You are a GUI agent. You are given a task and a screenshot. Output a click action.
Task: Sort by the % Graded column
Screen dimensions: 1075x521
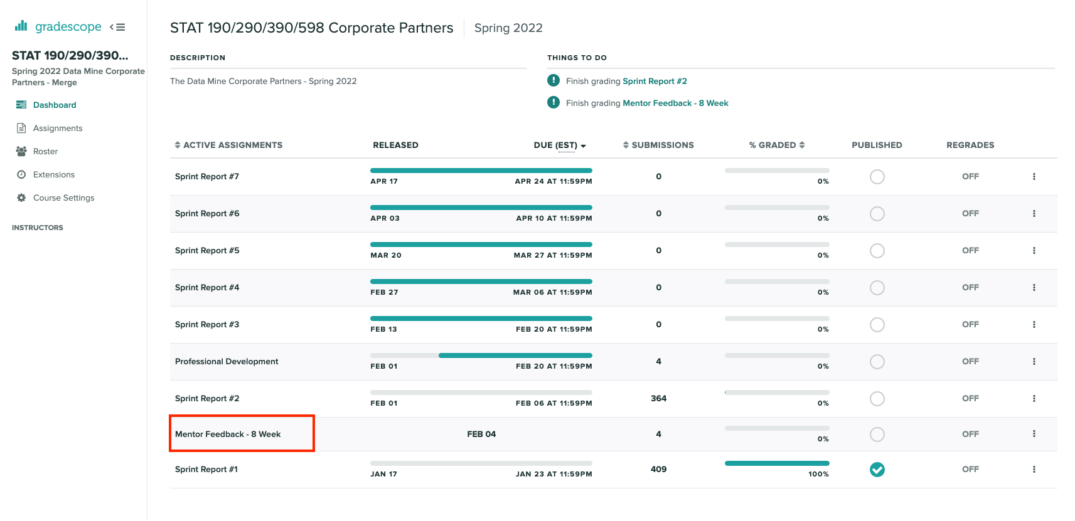click(802, 145)
